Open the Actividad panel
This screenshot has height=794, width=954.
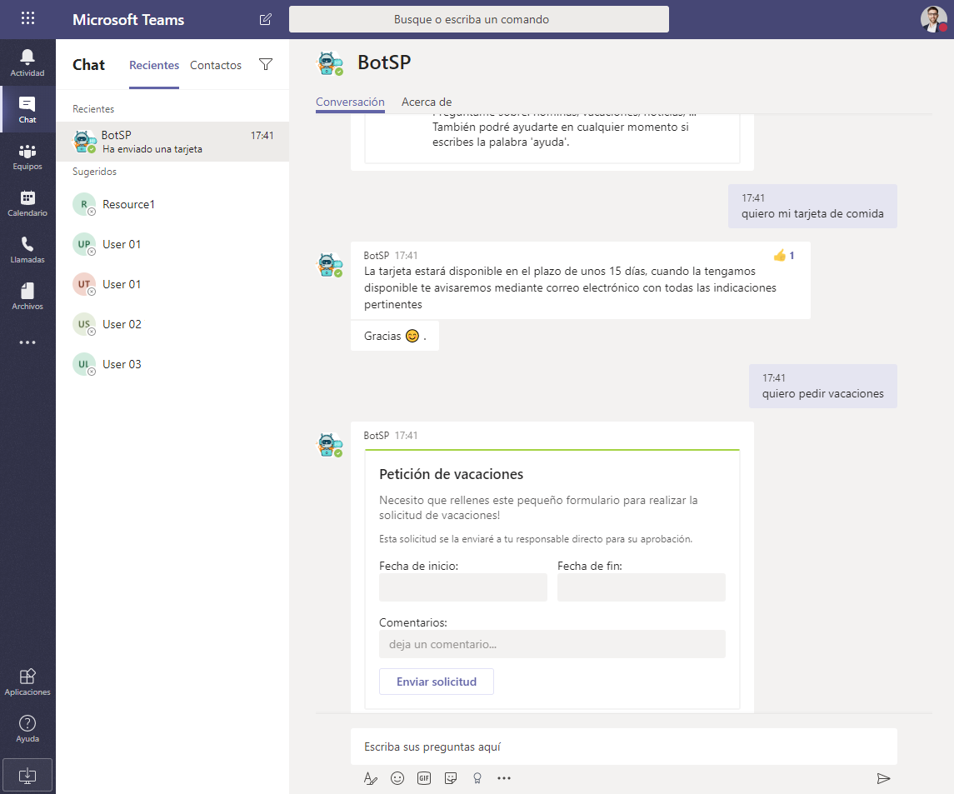pos(27,62)
